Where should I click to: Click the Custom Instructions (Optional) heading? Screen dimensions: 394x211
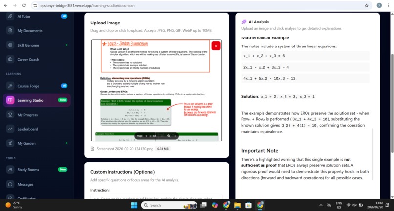click(x=123, y=172)
